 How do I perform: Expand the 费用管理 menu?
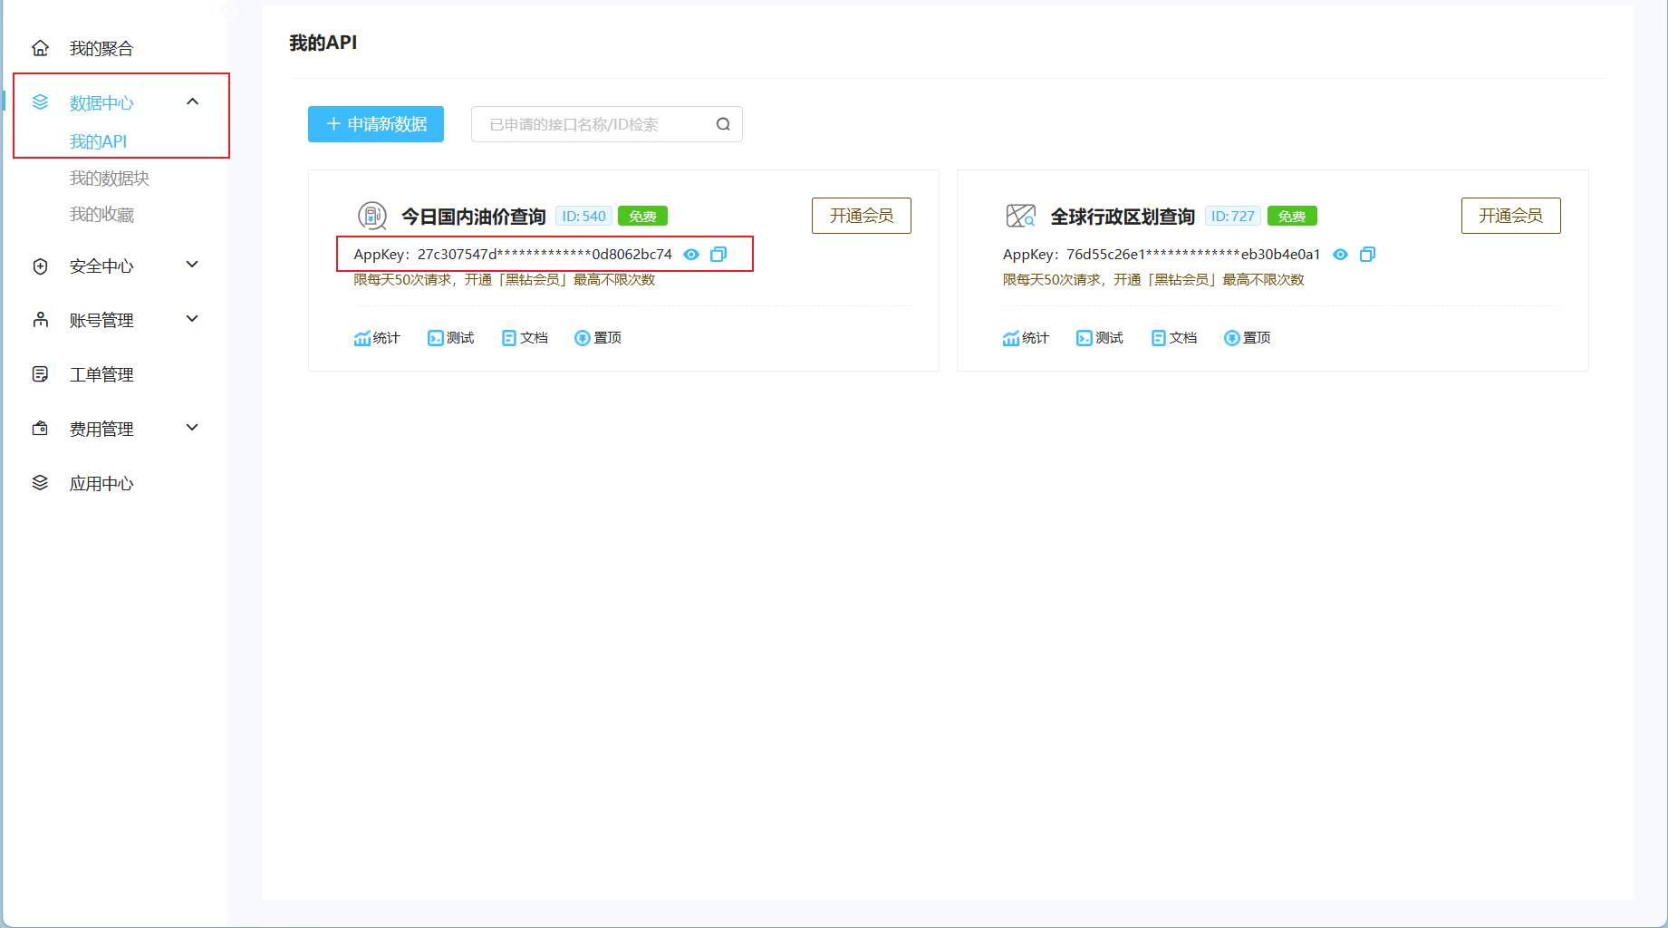pyautogui.click(x=191, y=428)
